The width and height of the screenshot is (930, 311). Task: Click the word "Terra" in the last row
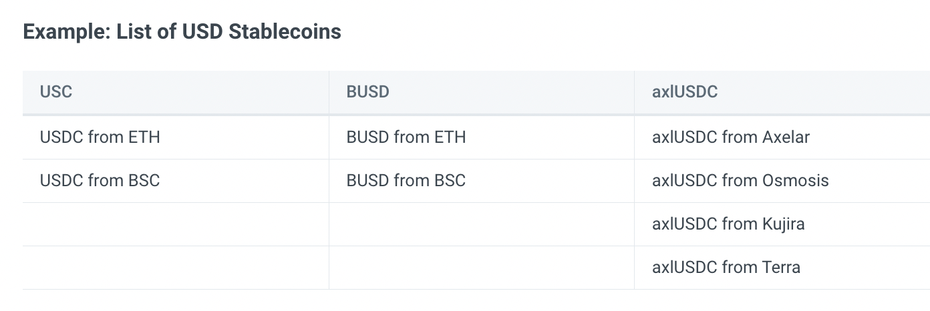click(x=781, y=268)
